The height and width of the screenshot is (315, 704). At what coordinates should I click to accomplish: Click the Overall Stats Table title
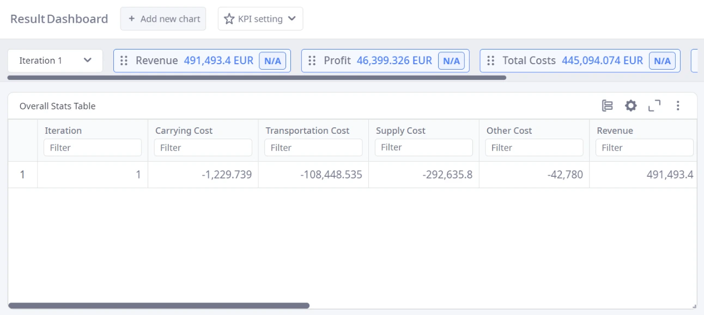[x=57, y=106]
